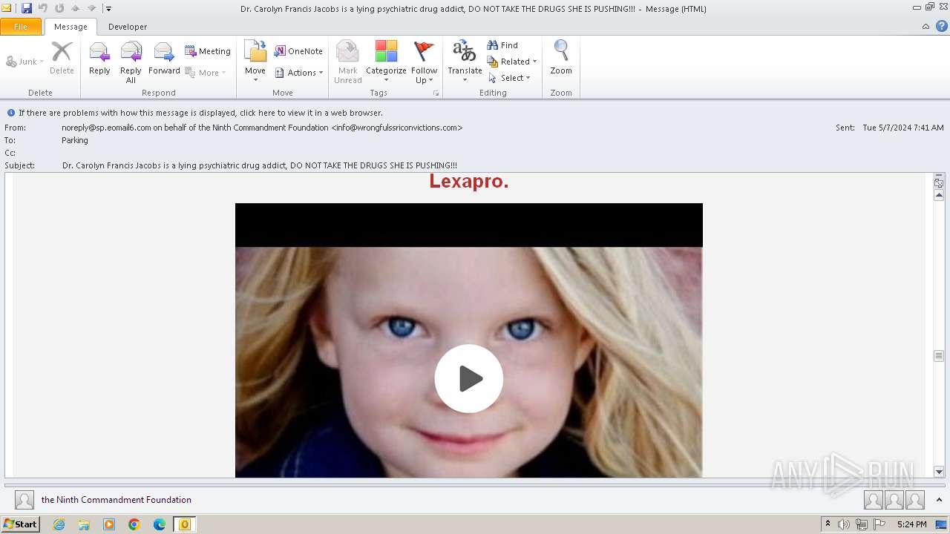Open the Tags group dialog launcher

436,93
